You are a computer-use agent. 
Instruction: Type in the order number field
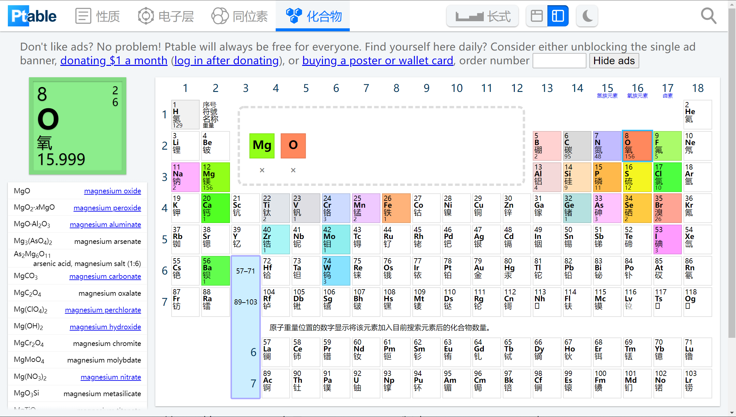point(559,60)
